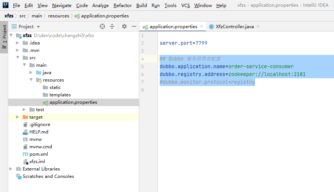Switch to the XfzController.java tab
This screenshot has width=334, height=192.
(235, 27)
